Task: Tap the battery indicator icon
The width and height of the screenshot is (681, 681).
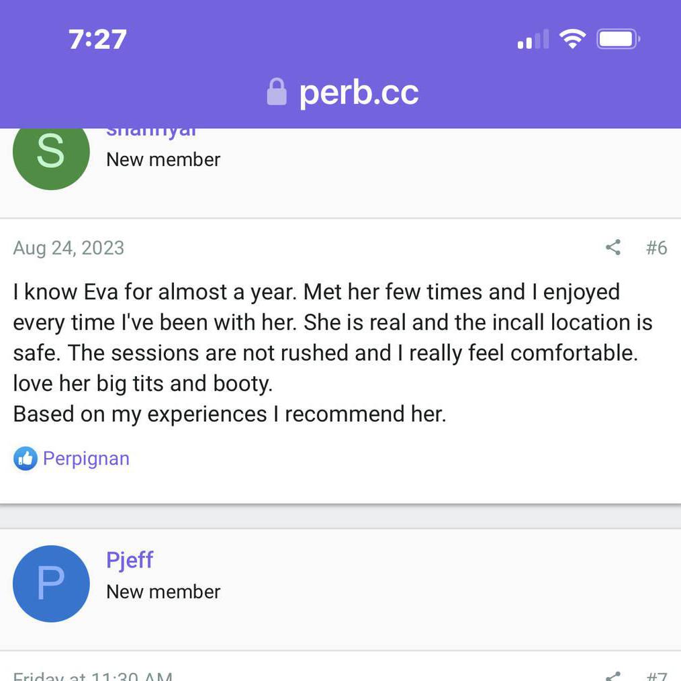Action: click(619, 40)
